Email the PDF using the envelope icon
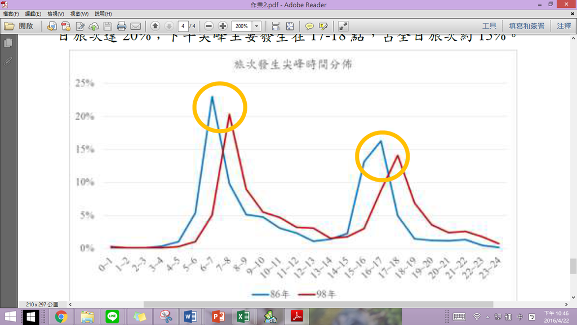 tap(136, 25)
